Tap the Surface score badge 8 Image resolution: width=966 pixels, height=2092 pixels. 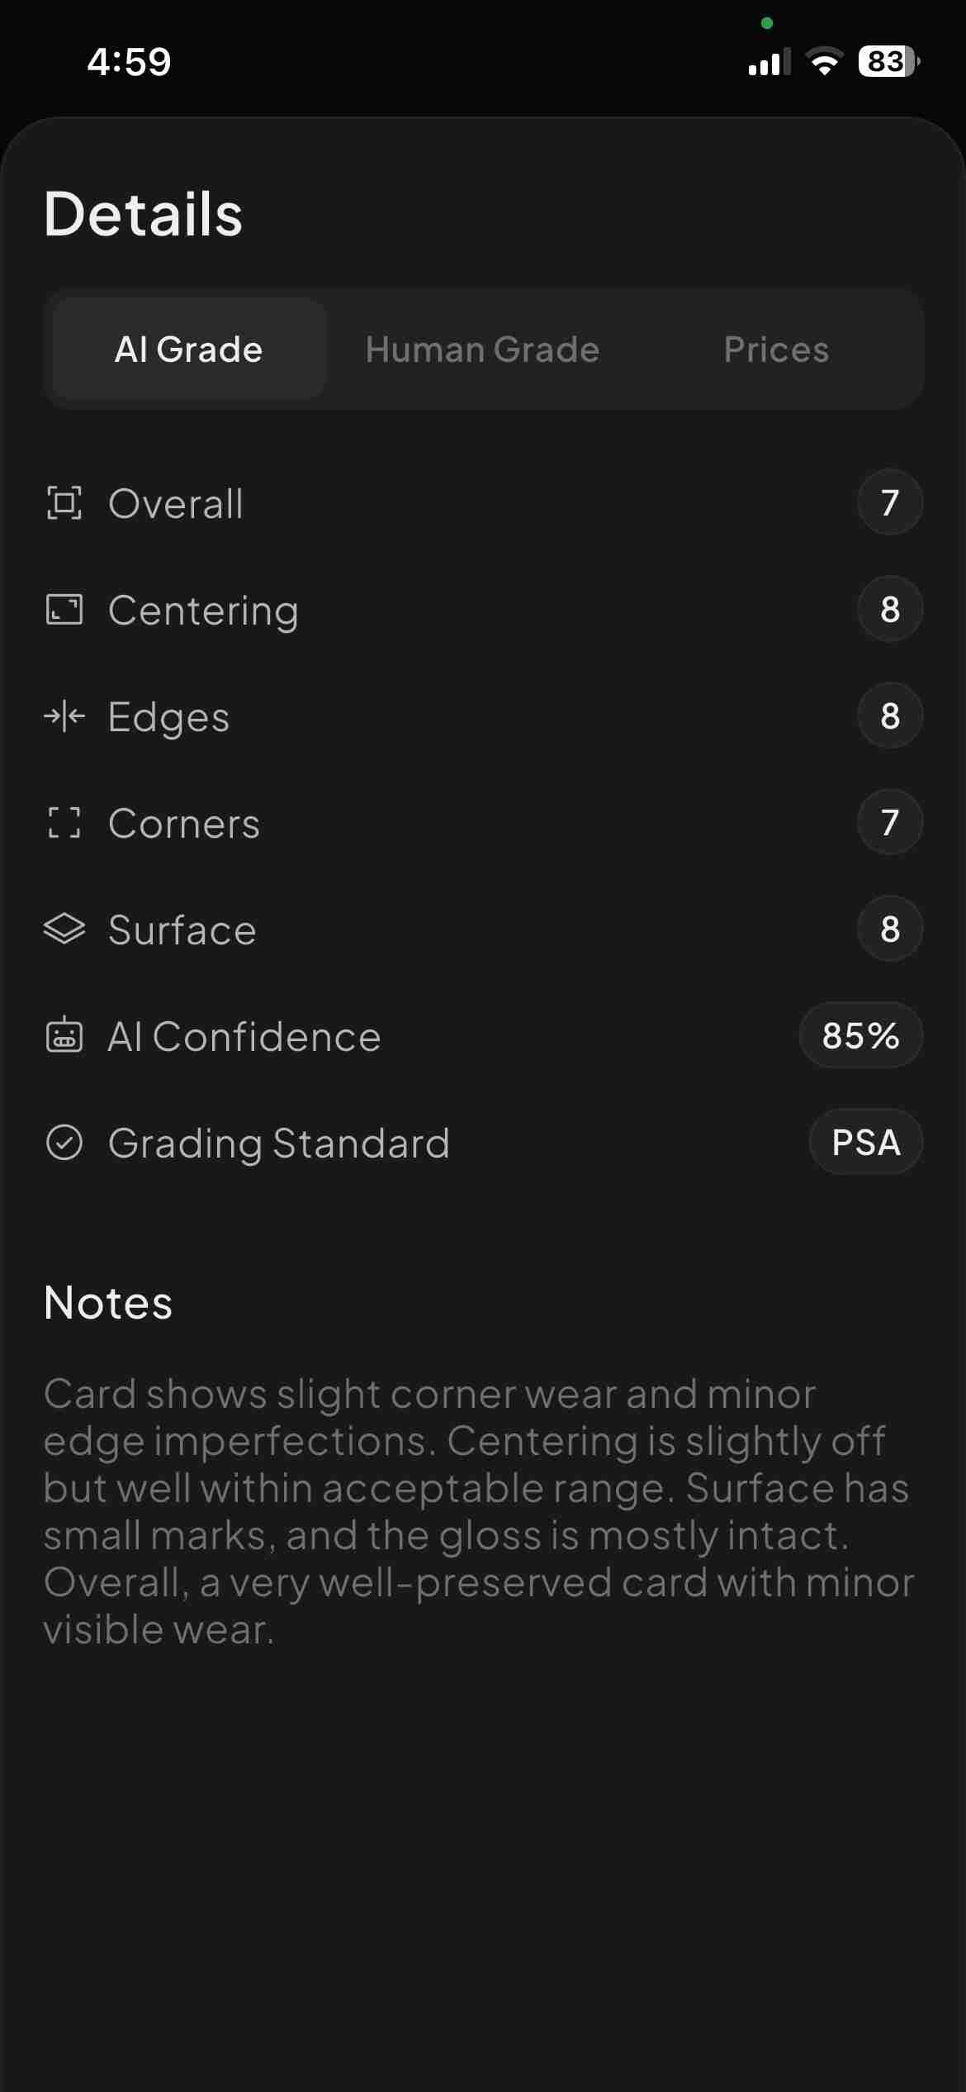(x=890, y=929)
